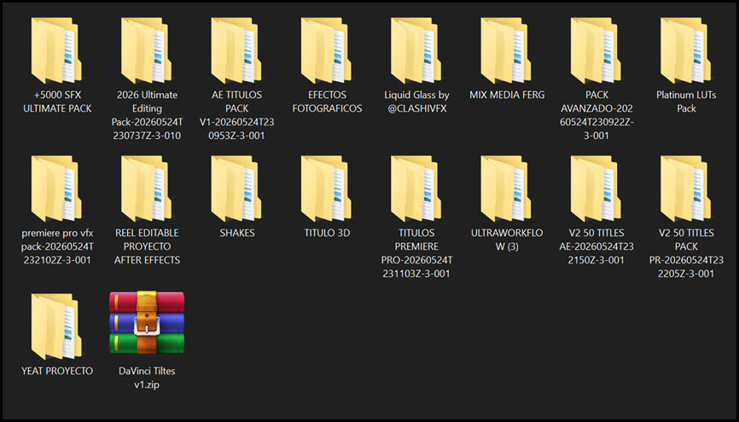This screenshot has width=739, height=422.
Task: Click the '2026 Ultimate Editing Pack-20260524T230737Z-3-010' name label
Action: [x=147, y=115]
